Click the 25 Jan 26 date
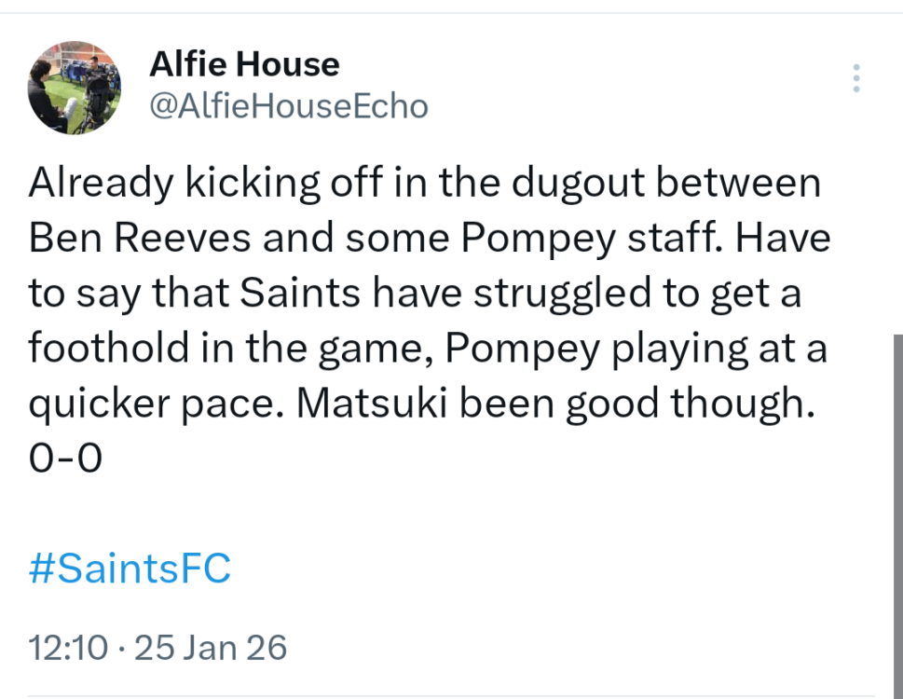The width and height of the screenshot is (903, 699). [x=212, y=646]
